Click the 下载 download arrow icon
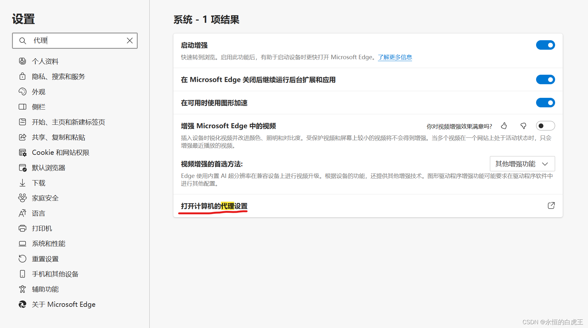 click(x=22, y=183)
